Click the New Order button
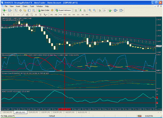 pos(44,10)
